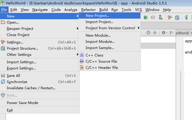The image size is (192, 120).
Task: Choose Import Settings...
Action: tap(40, 62)
